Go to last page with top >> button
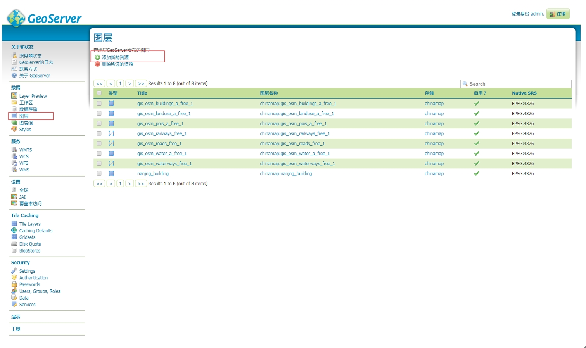This screenshot has width=586, height=348. click(x=141, y=83)
